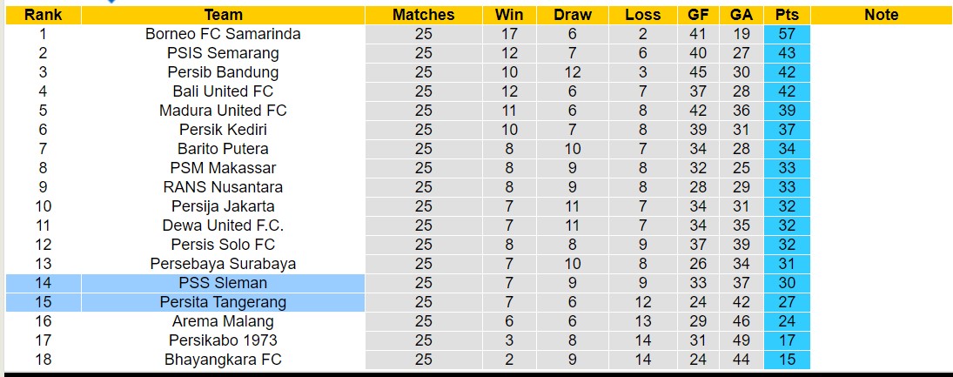
Task: Sort standings by Pts header
Action: [x=787, y=15]
